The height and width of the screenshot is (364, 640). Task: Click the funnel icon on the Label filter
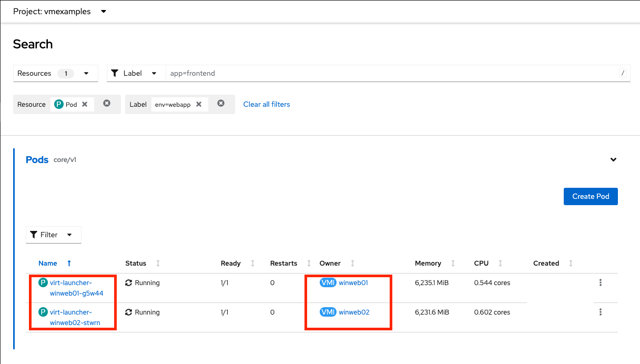[115, 73]
